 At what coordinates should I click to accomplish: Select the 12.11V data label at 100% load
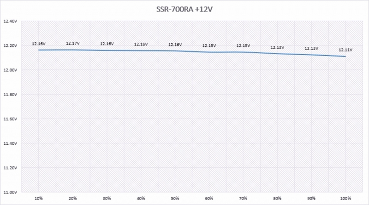(x=345, y=50)
